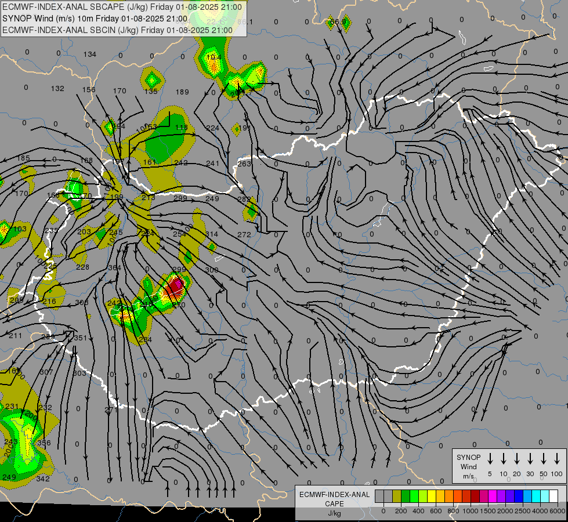Screen dimensions: 568x522
Task: Pick the red swatch left of 1000 tick
Action: coord(467,496)
